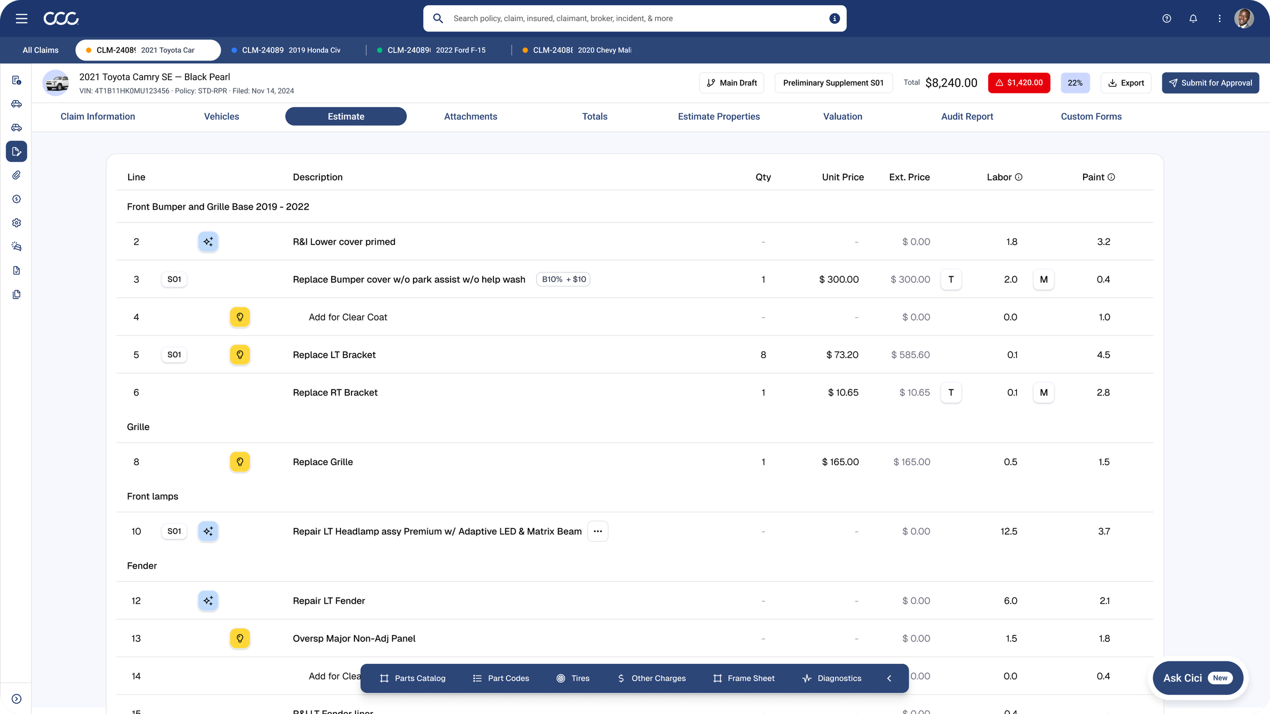Click the S01 badge on line 3
The width and height of the screenshot is (1270, 714).
click(x=174, y=279)
